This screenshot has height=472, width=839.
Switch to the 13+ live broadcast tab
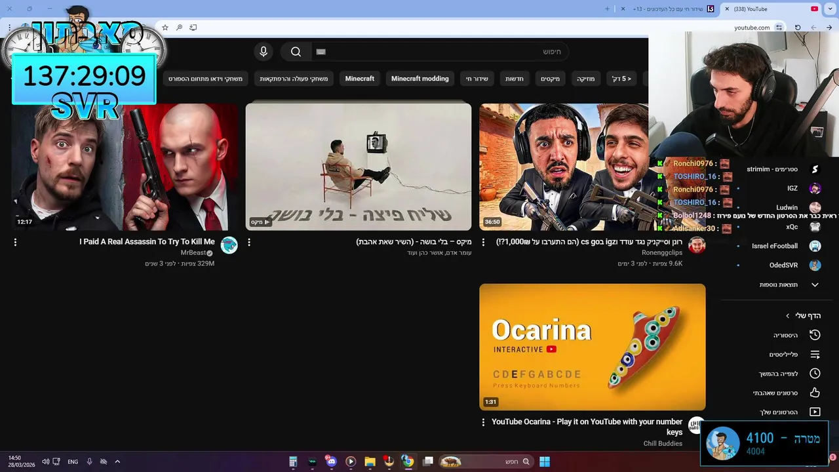pos(669,9)
